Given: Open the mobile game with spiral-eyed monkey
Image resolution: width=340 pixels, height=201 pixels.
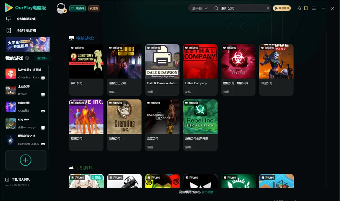Looking at the screenshot, I should click(x=162, y=181).
